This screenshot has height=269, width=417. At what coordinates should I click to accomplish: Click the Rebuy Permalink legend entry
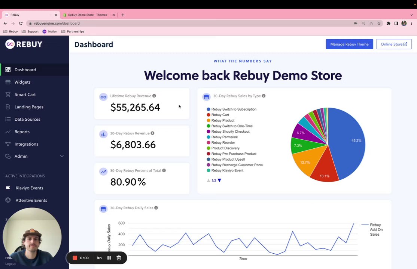(x=222, y=137)
